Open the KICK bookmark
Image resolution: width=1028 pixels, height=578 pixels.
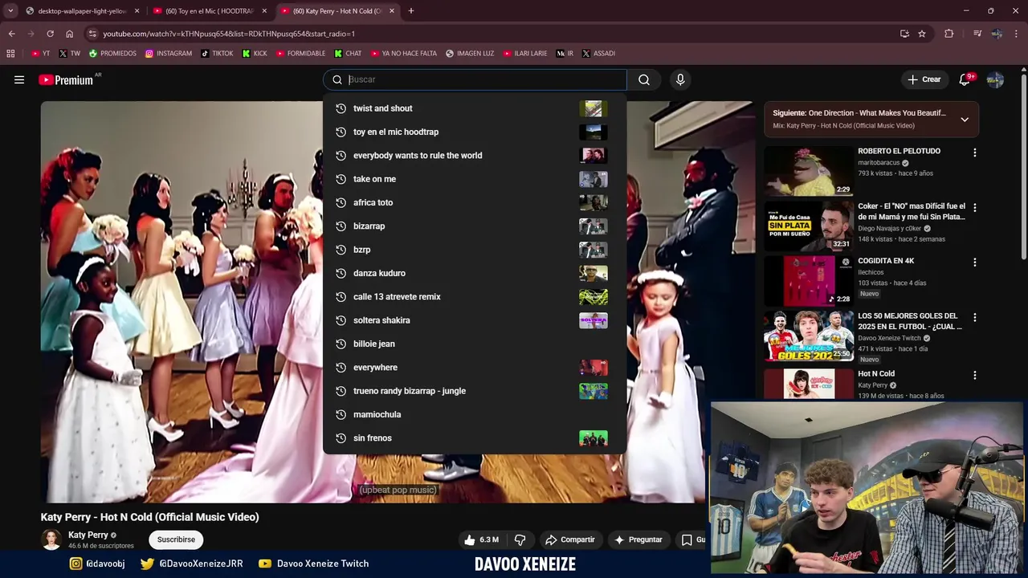[255, 54]
